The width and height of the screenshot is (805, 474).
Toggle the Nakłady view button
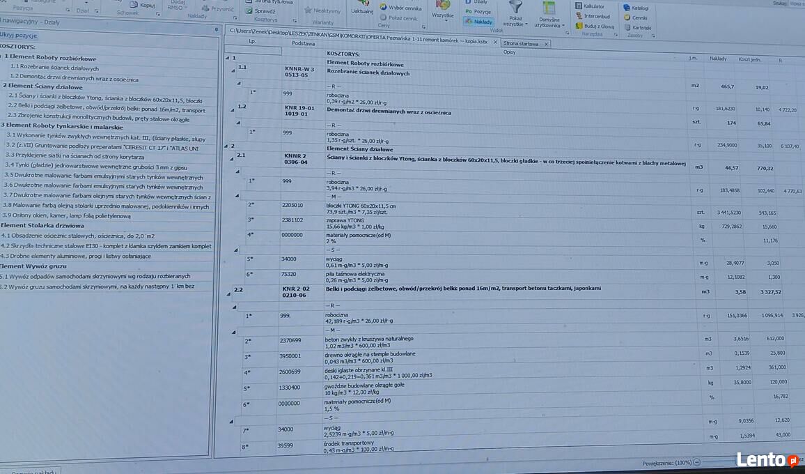click(x=478, y=22)
